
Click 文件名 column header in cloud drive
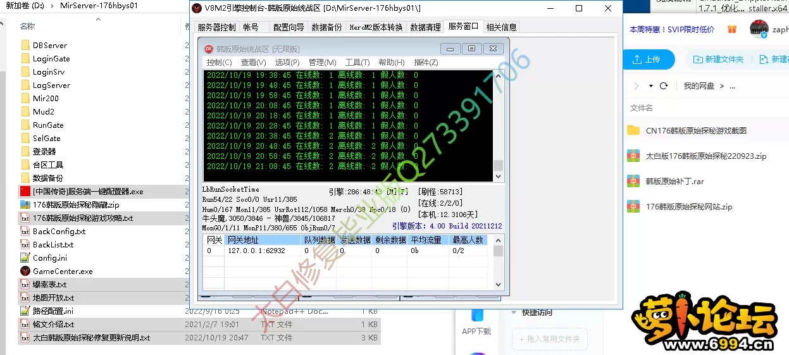641,108
